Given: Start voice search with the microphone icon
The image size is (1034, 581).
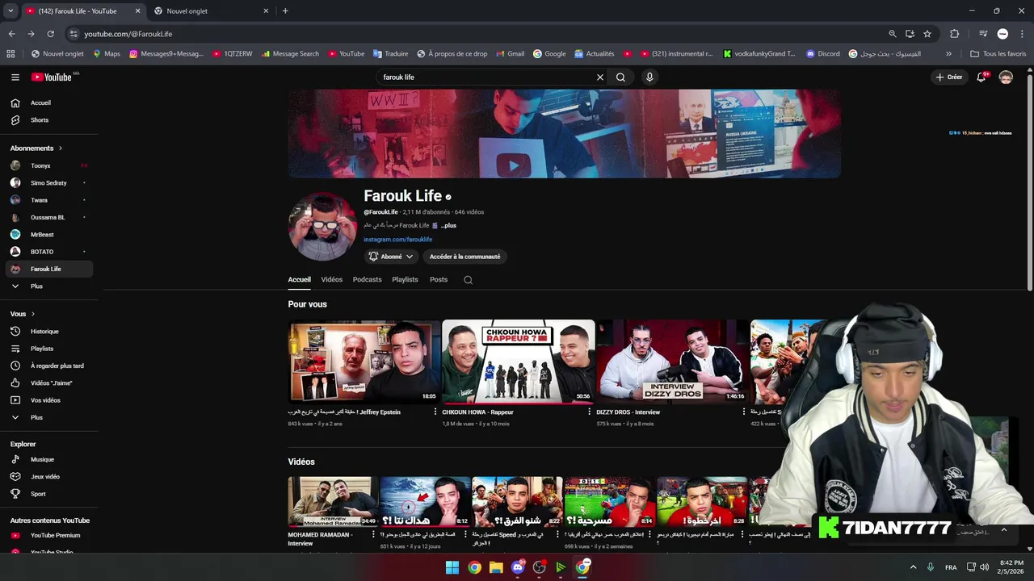Looking at the screenshot, I should [x=649, y=77].
